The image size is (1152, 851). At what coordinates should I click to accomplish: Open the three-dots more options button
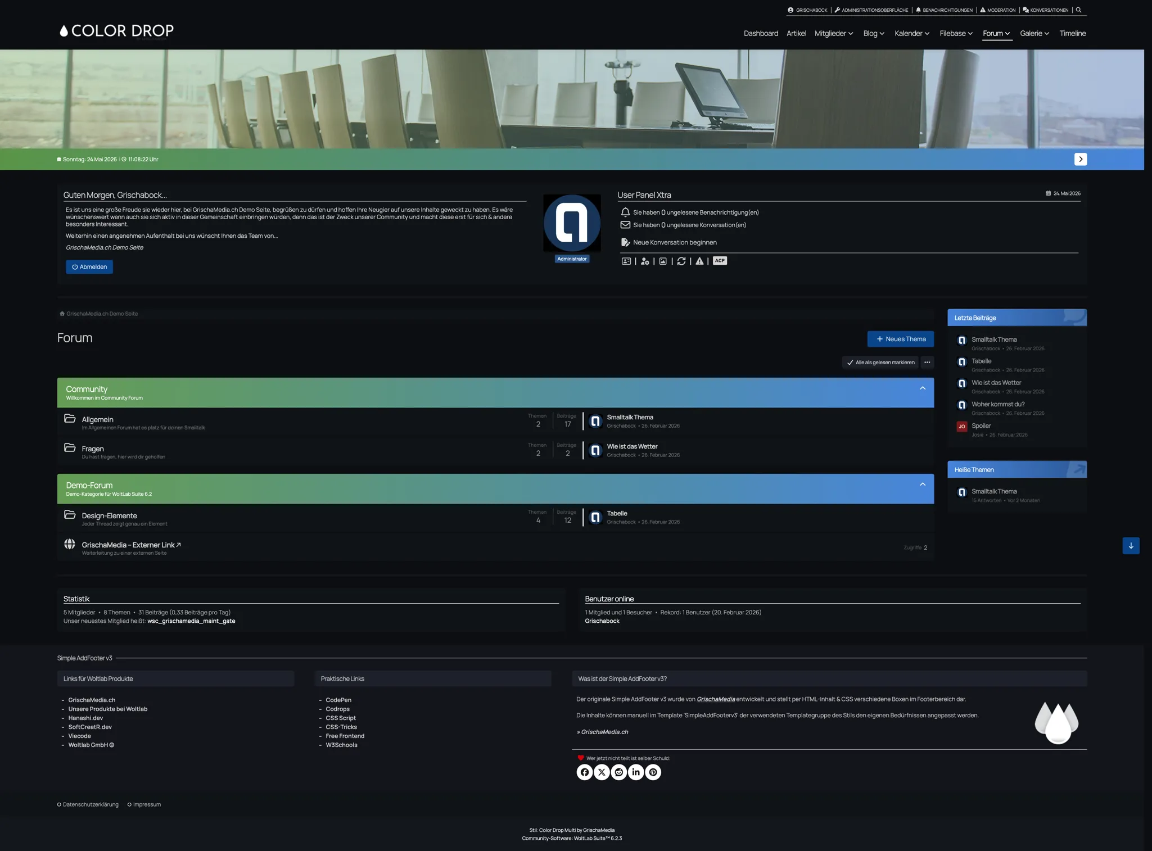point(927,363)
